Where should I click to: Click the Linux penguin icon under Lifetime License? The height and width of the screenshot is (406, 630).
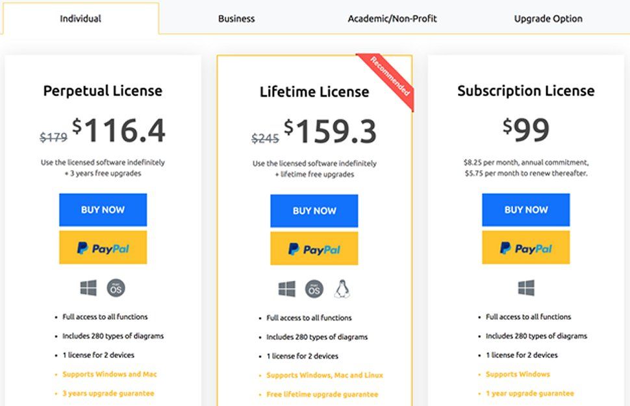(x=342, y=289)
